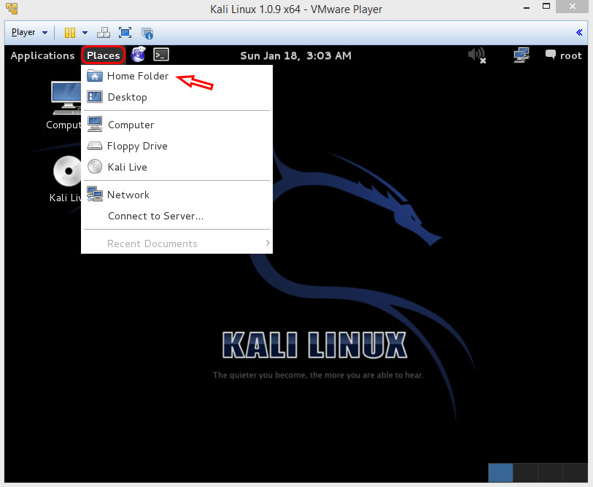Open Kali Live from Places menu
This screenshot has width=593, height=487.
click(177, 167)
